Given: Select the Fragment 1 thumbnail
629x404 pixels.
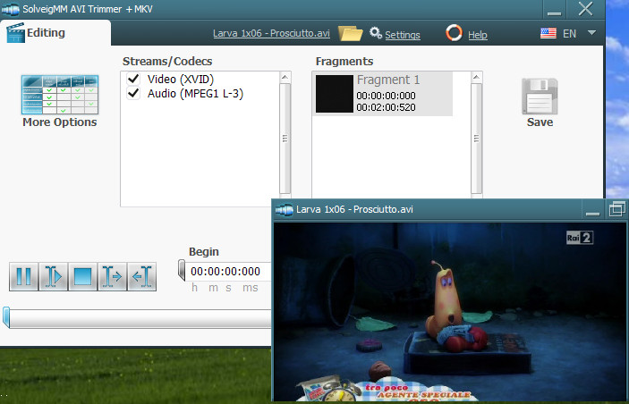Looking at the screenshot, I should click(335, 94).
